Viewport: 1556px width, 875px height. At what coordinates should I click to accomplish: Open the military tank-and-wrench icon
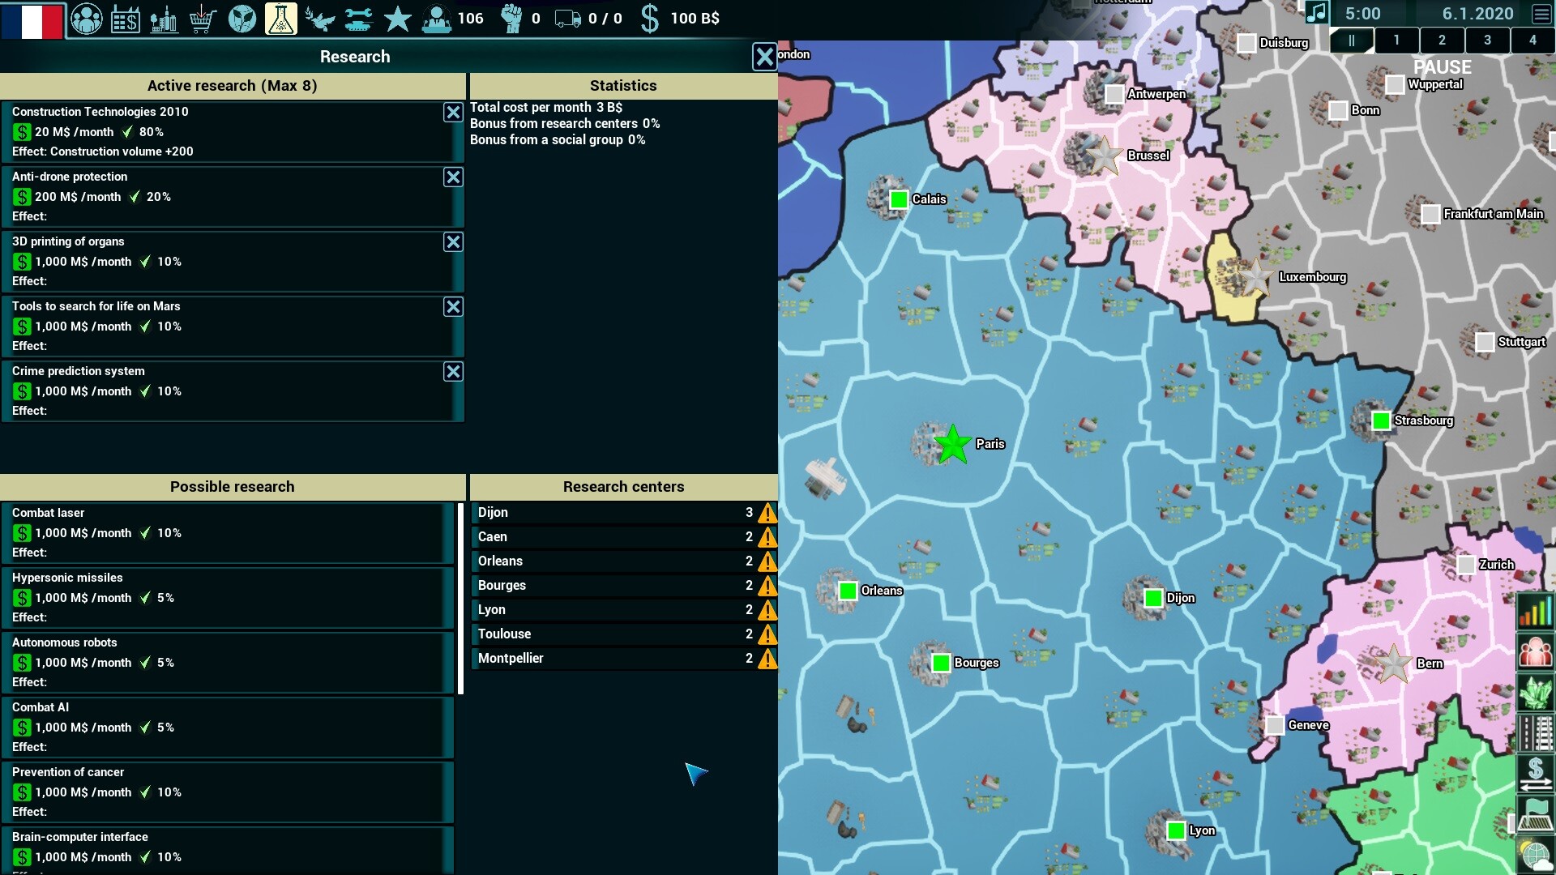point(358,19)
